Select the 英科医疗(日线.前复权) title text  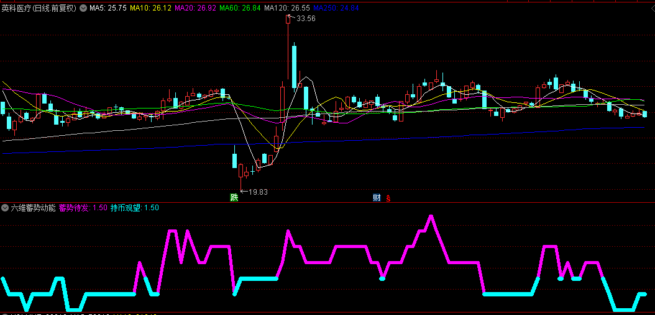39,8
